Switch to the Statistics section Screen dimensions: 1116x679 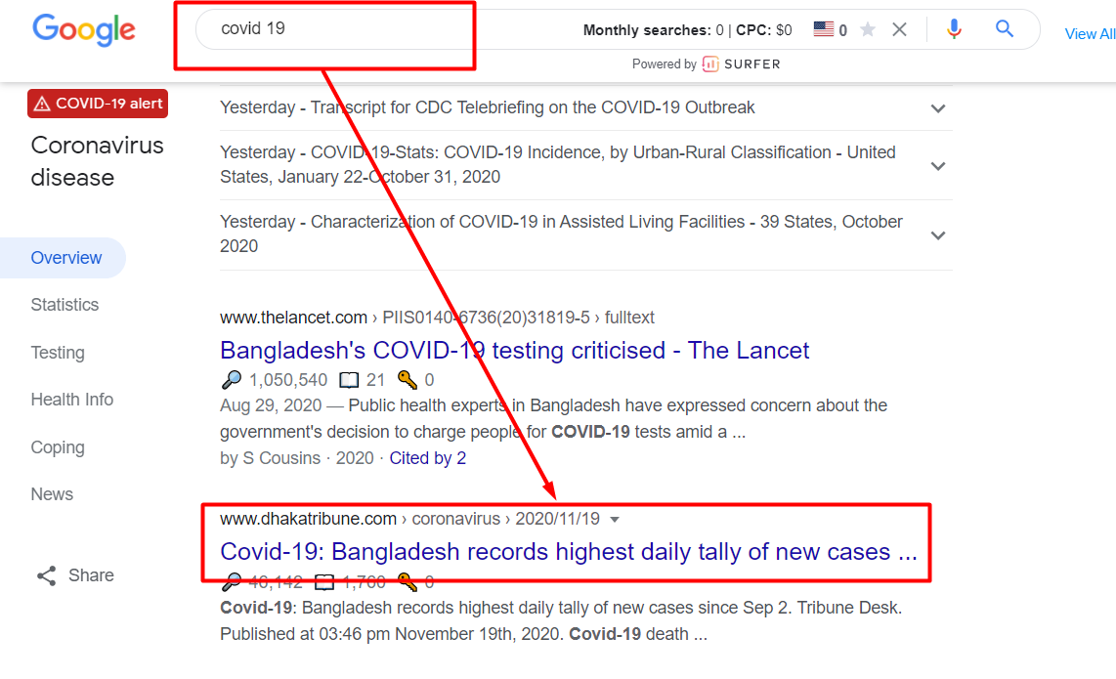64,305
